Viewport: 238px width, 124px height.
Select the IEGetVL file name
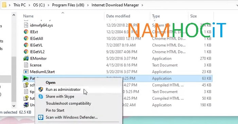[x=36, y=45]
